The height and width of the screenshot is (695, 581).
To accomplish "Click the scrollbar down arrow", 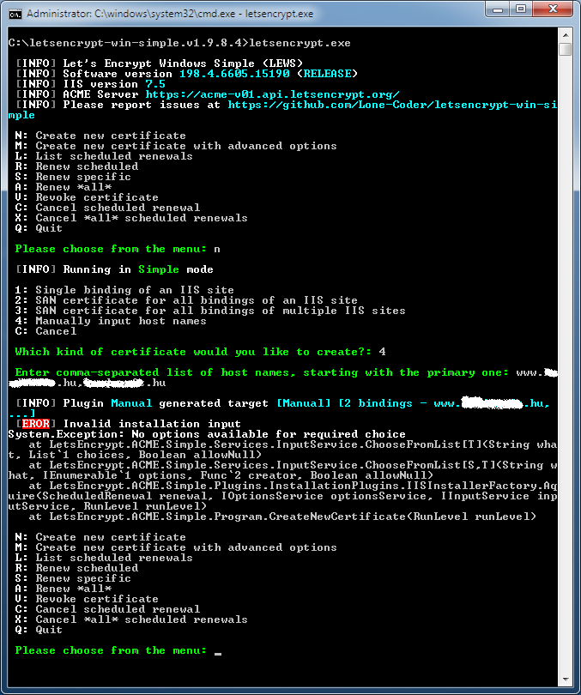I will [566, 679].
